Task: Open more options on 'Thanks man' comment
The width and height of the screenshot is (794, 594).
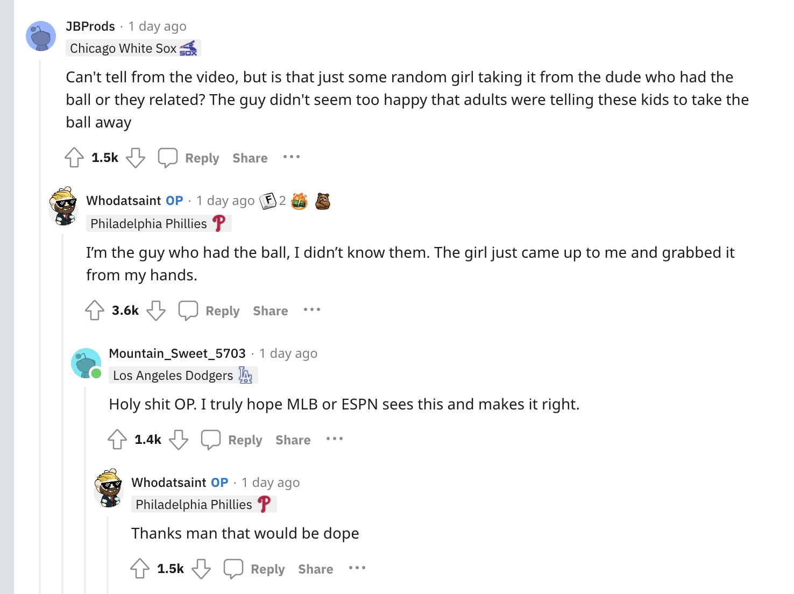Action: coord(357,568)
